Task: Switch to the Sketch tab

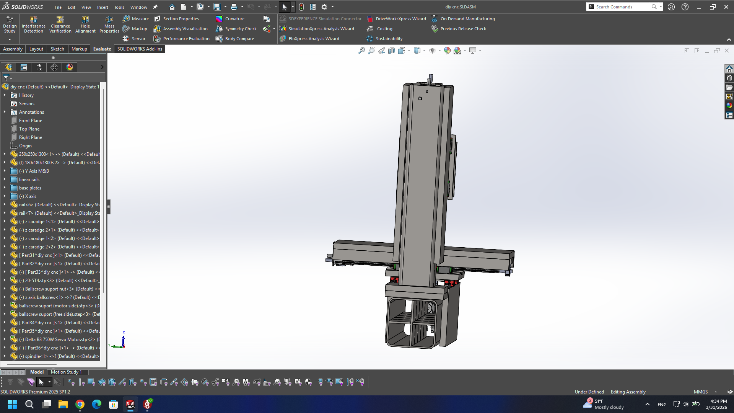Action: click(57, 49)
